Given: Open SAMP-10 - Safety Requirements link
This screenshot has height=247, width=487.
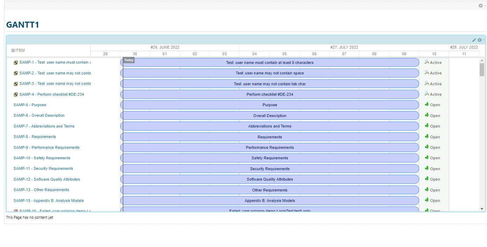Looking at the screenshot, I should [42, 158].
